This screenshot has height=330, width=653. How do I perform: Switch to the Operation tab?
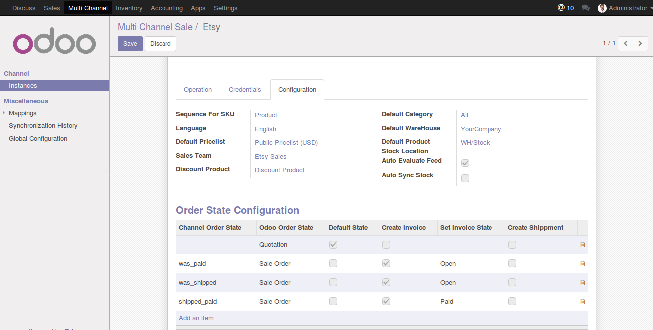coord(198,90)
